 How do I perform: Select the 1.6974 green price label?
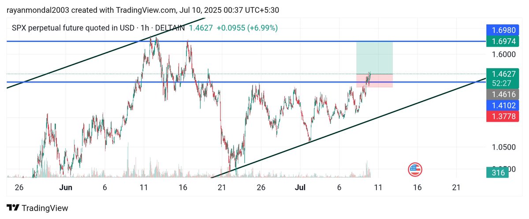click(x=503, y=42)
